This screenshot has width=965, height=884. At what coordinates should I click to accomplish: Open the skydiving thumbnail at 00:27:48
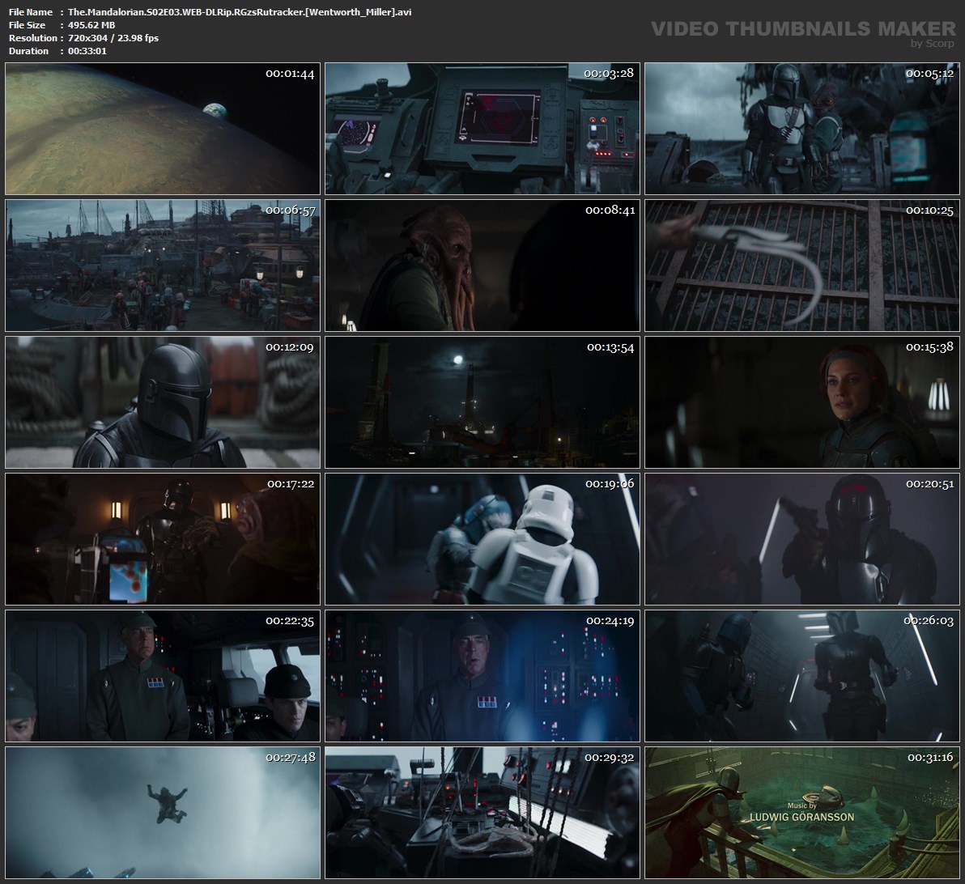pyautogui.click(x=163, y=813)
